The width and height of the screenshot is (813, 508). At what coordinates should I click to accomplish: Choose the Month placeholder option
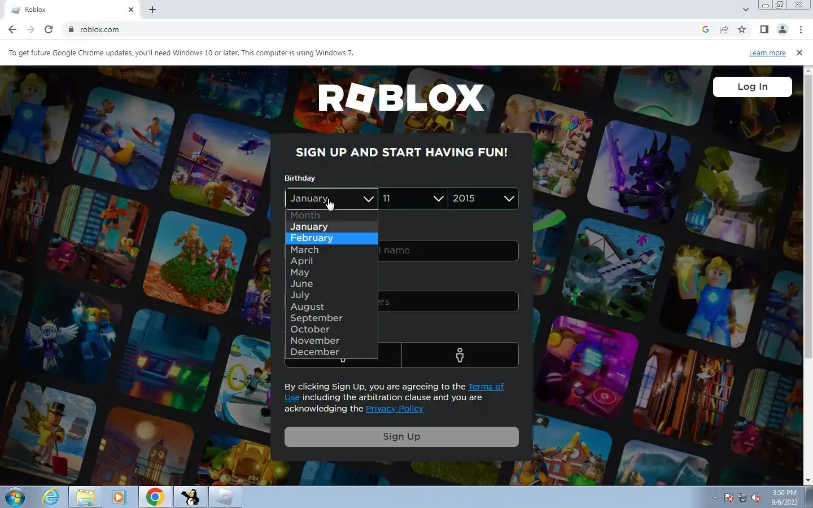click(x=331, y=215)
